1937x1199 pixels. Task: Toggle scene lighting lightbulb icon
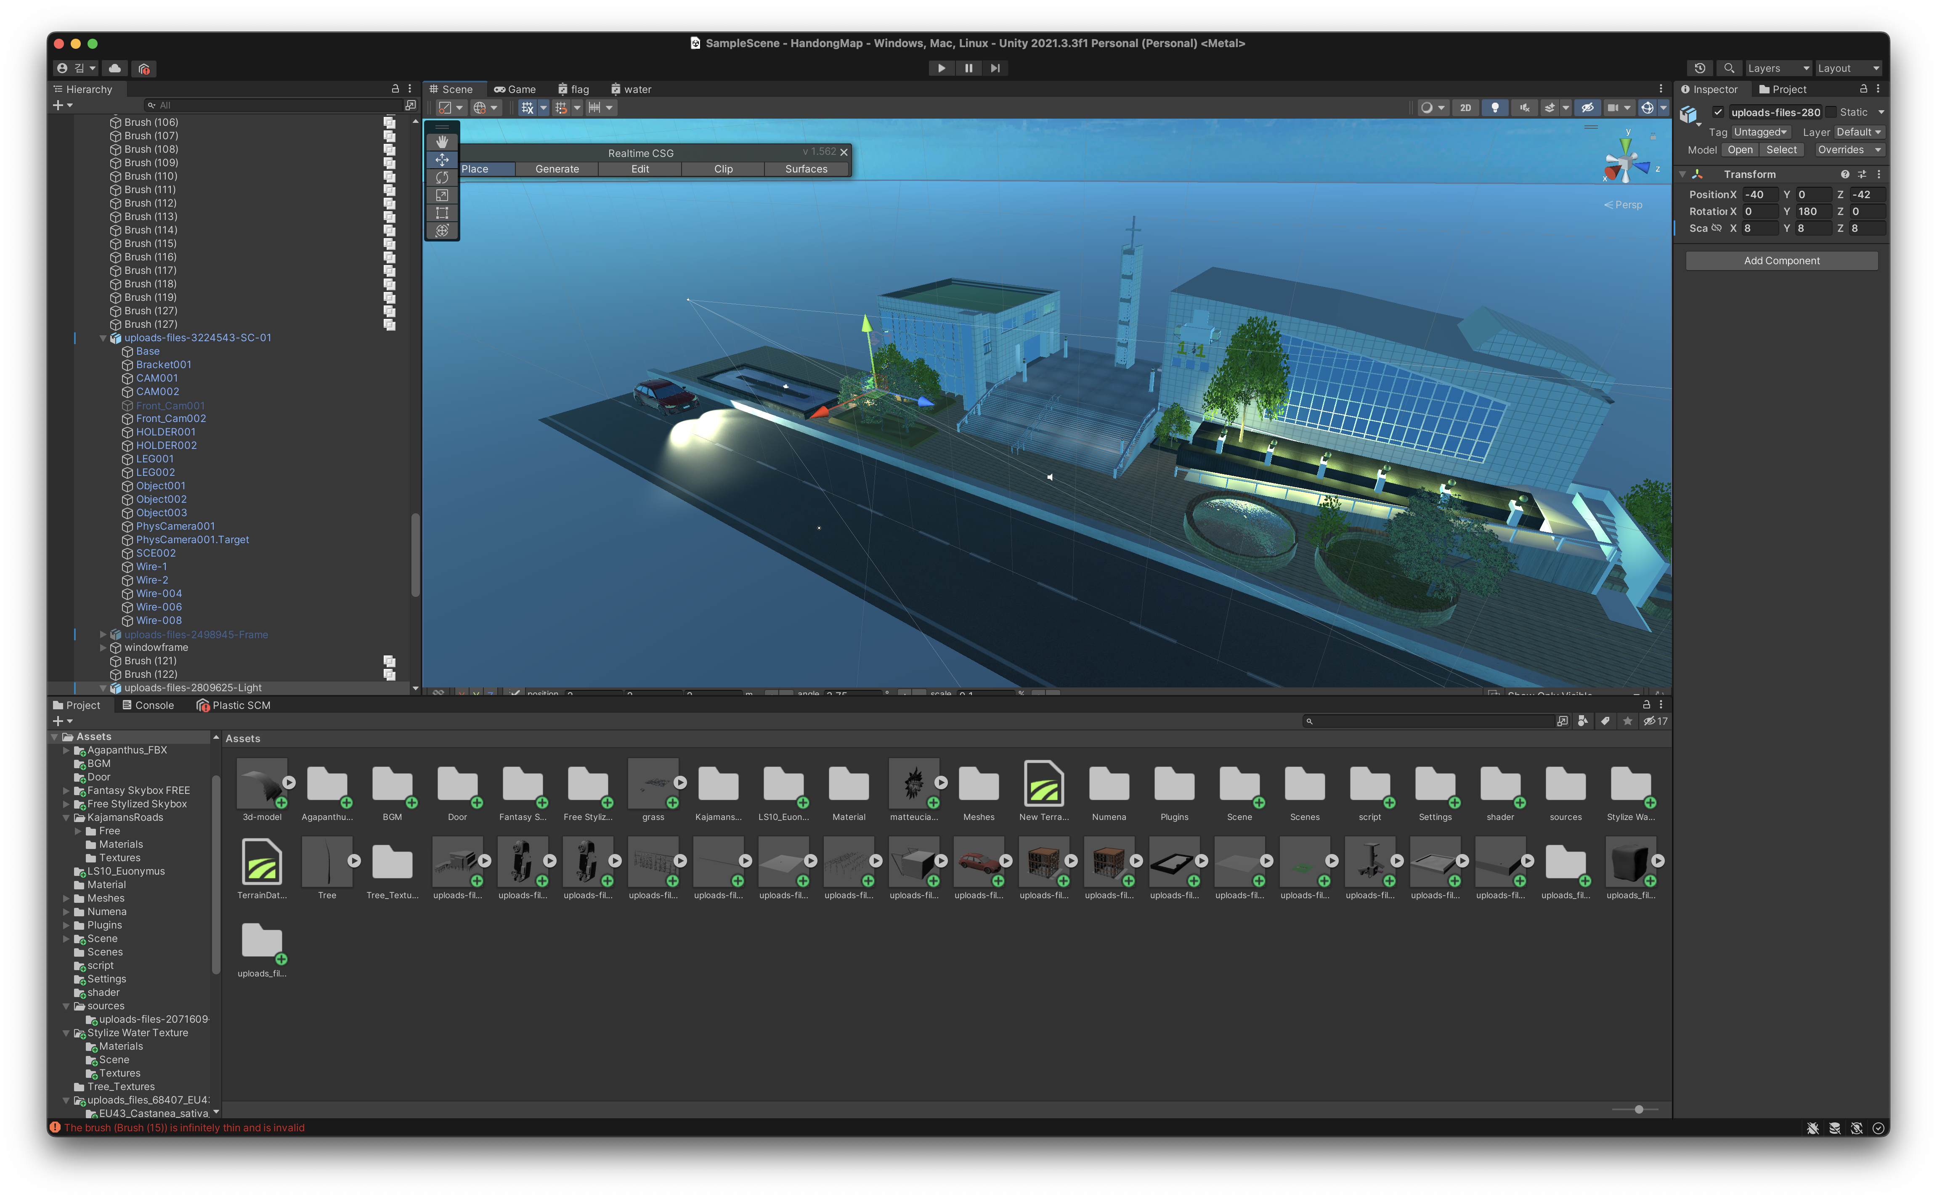click(1494, 108)
